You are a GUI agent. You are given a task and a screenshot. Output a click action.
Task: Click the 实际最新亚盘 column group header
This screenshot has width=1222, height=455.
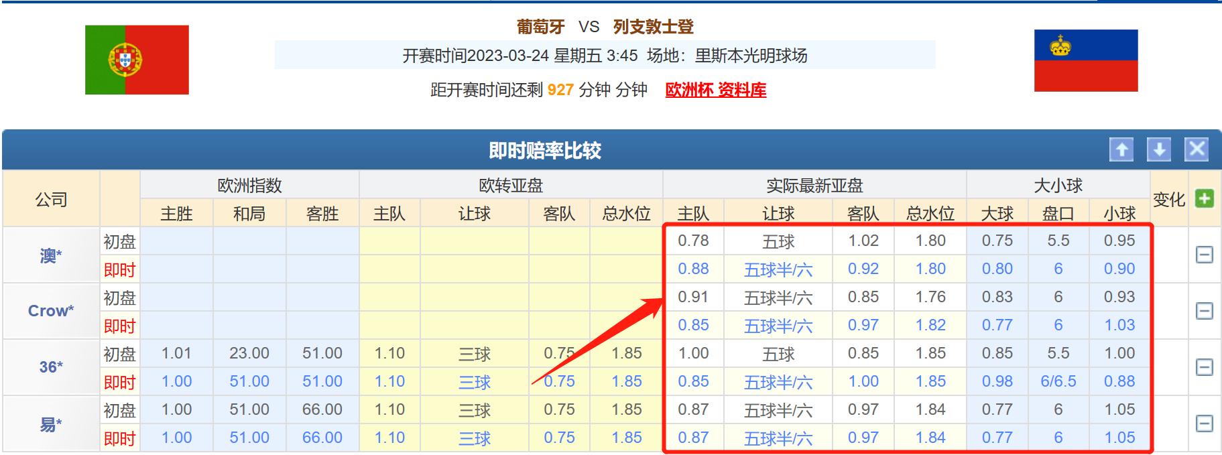(814, 186)
